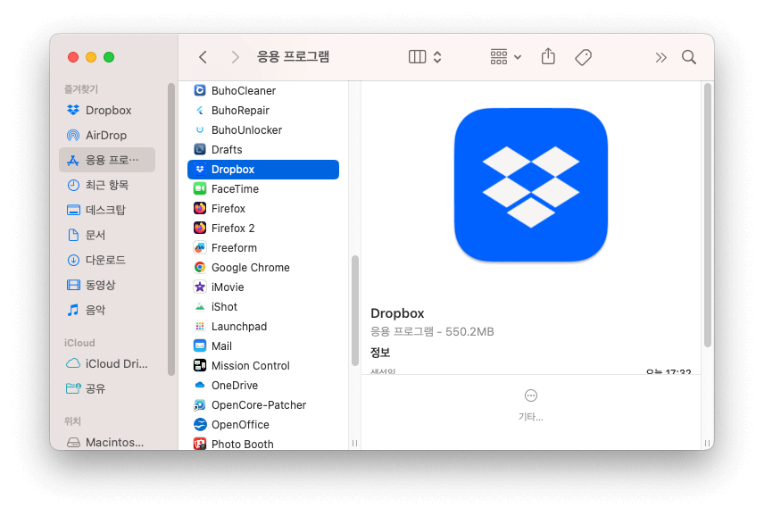The image size is (764, 516).
Task: Select Firefox in the app list
Action: (263, 209)
